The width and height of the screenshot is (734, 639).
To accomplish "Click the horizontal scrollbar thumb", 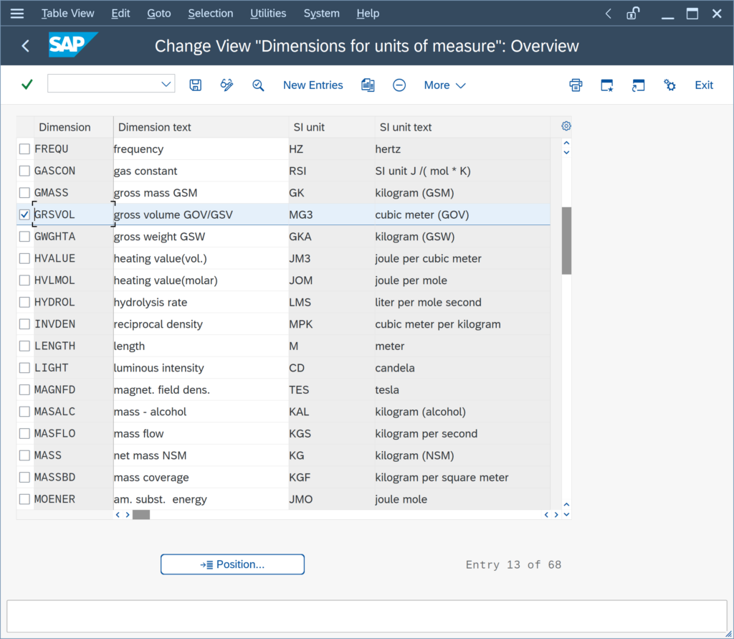I will tap(141, 514).
